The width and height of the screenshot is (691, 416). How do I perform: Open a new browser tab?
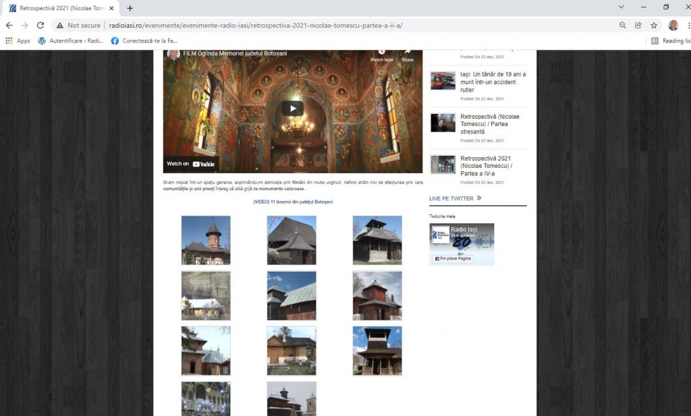pos(130,8)
